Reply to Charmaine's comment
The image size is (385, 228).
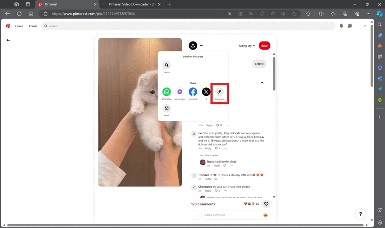click(208, 191)
